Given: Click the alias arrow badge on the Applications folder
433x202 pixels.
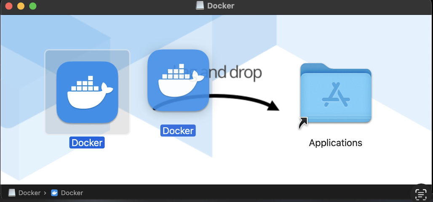Looking at the screenshot, I should pos(303,123).
